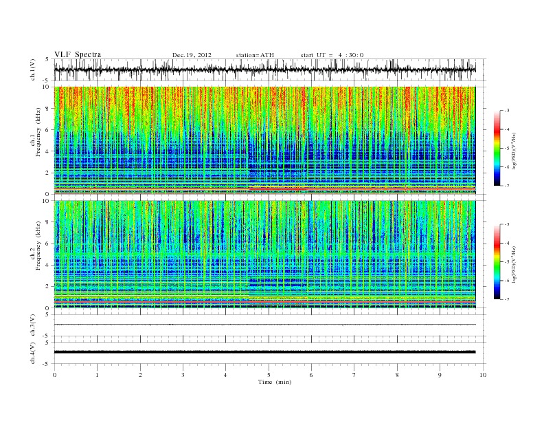Click the "6" kHz tick on ch.1 spectrogram
This screenshot has width=544, height=421.
47,130
